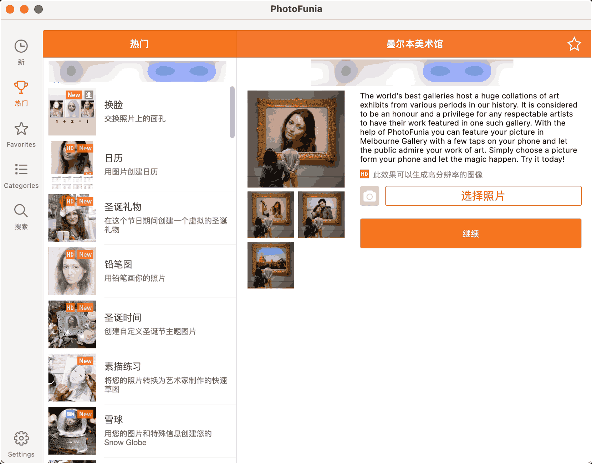View sample with woman painting portrait

pos(271,215)
